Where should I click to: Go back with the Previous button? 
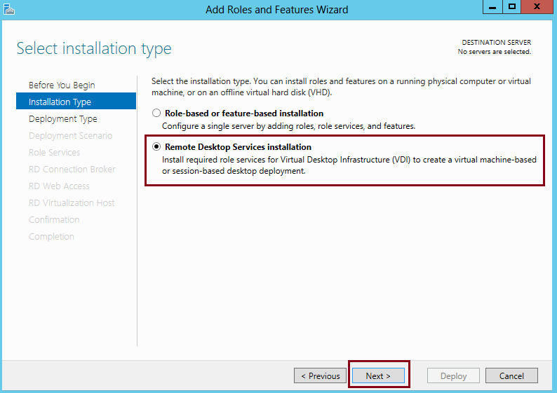point(320,375)
